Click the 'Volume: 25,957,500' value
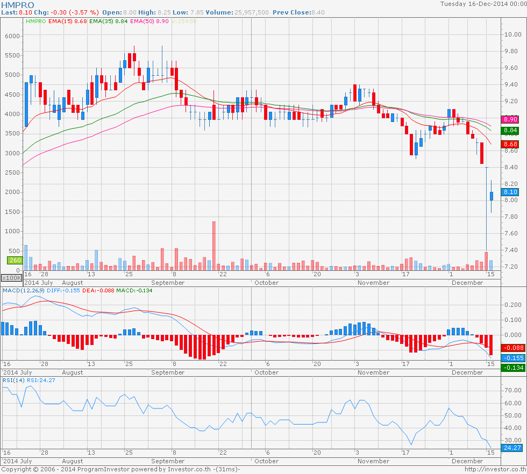The image size is (527, 474). point(237,12)
